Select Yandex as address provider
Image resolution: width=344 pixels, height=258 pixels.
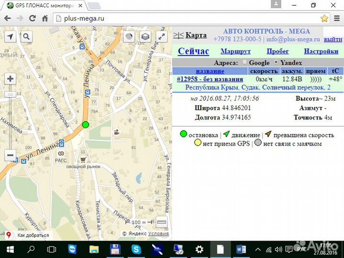pyautogui.click(x=276, y=63)
